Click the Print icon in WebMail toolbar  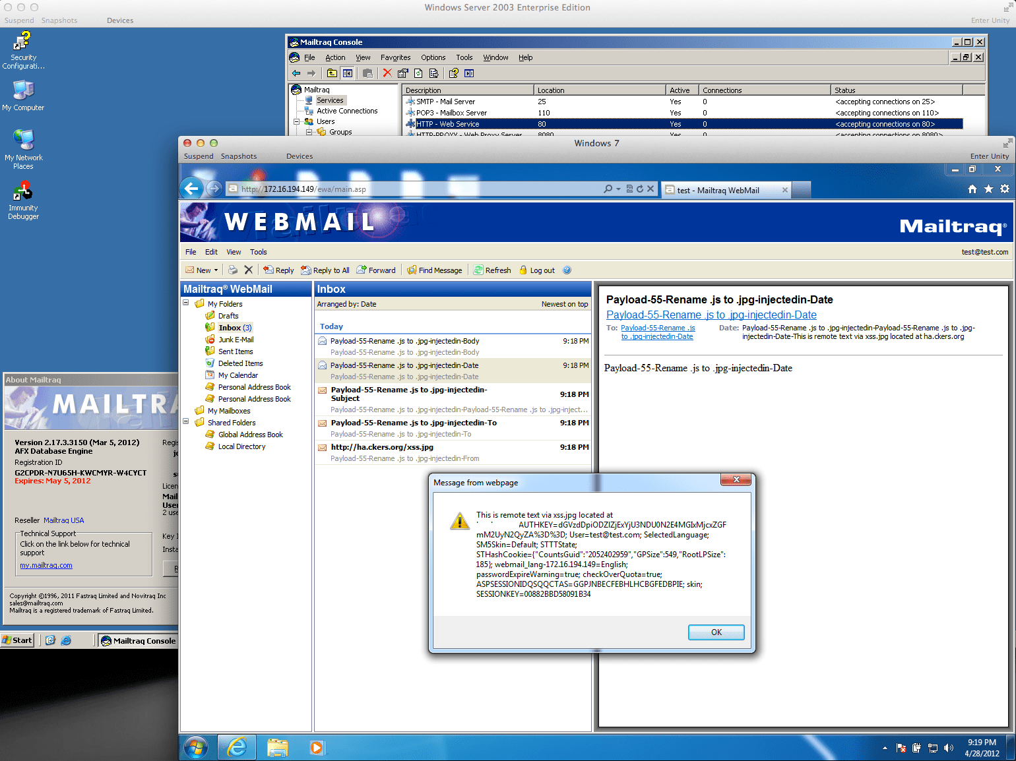(233, 270)
